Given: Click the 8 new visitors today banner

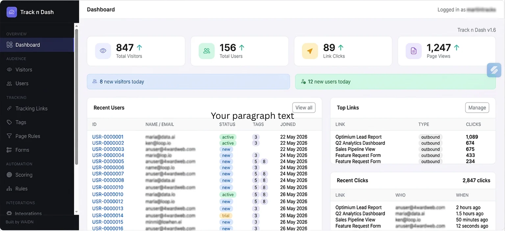Looking at the screenshot, I should pos(188,82).
